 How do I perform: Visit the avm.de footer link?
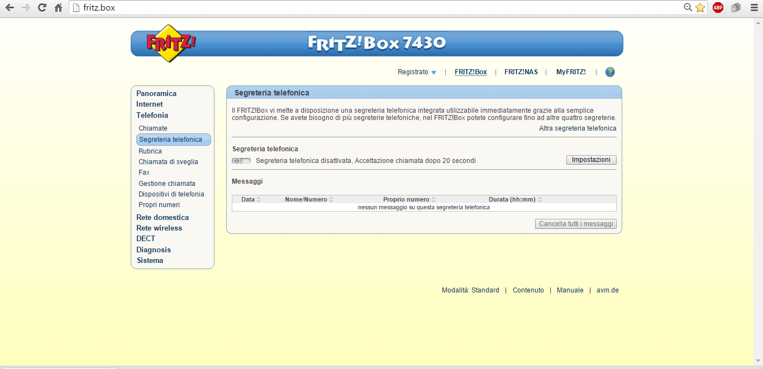608,290
